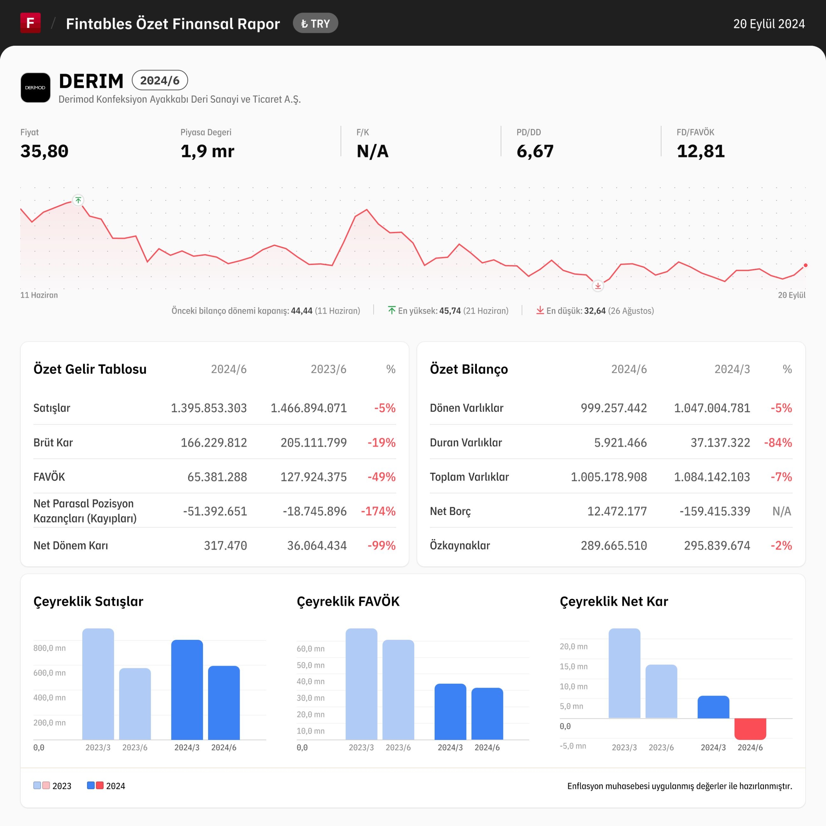Click the 2023/3 bar in Çeyreklik Satışlar
The width and height of the screenshot is (826, 826).
[98, 684]
